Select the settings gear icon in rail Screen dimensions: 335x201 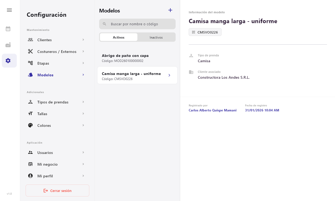coord(8,61)
